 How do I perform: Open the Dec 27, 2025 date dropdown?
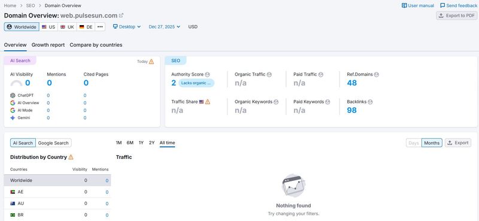(x=164, y=26)
